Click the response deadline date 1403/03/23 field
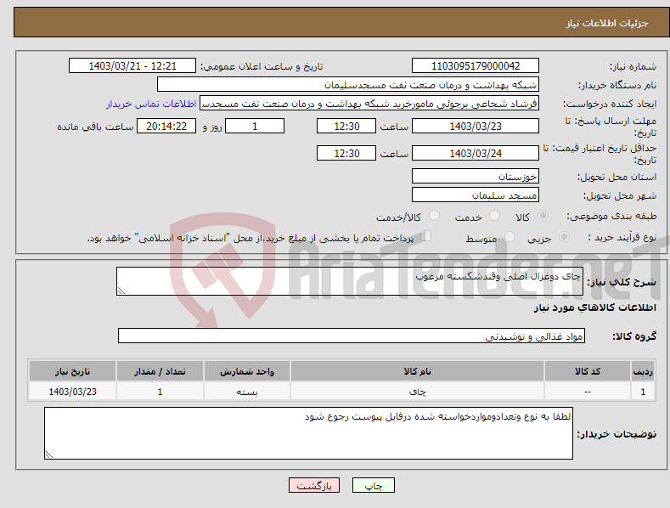 pos(476,126)
